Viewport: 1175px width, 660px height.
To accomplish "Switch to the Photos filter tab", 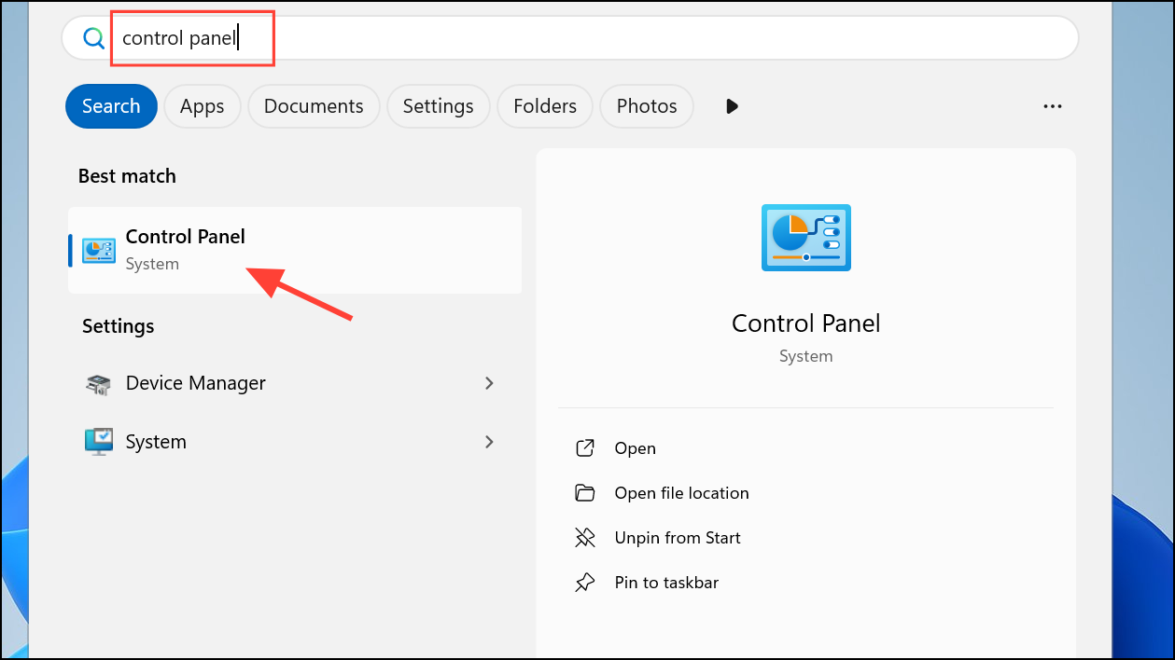I will tap(647, 106).
